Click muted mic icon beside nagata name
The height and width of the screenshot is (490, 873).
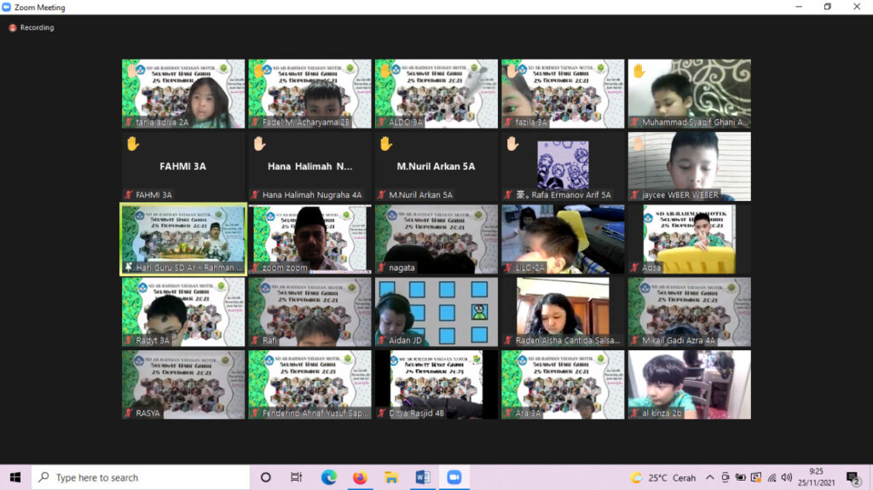tap(381, 268)
